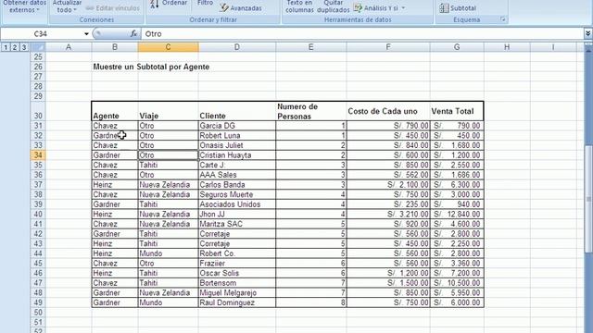Click Quitar duplicados

[x=334, y=6]
